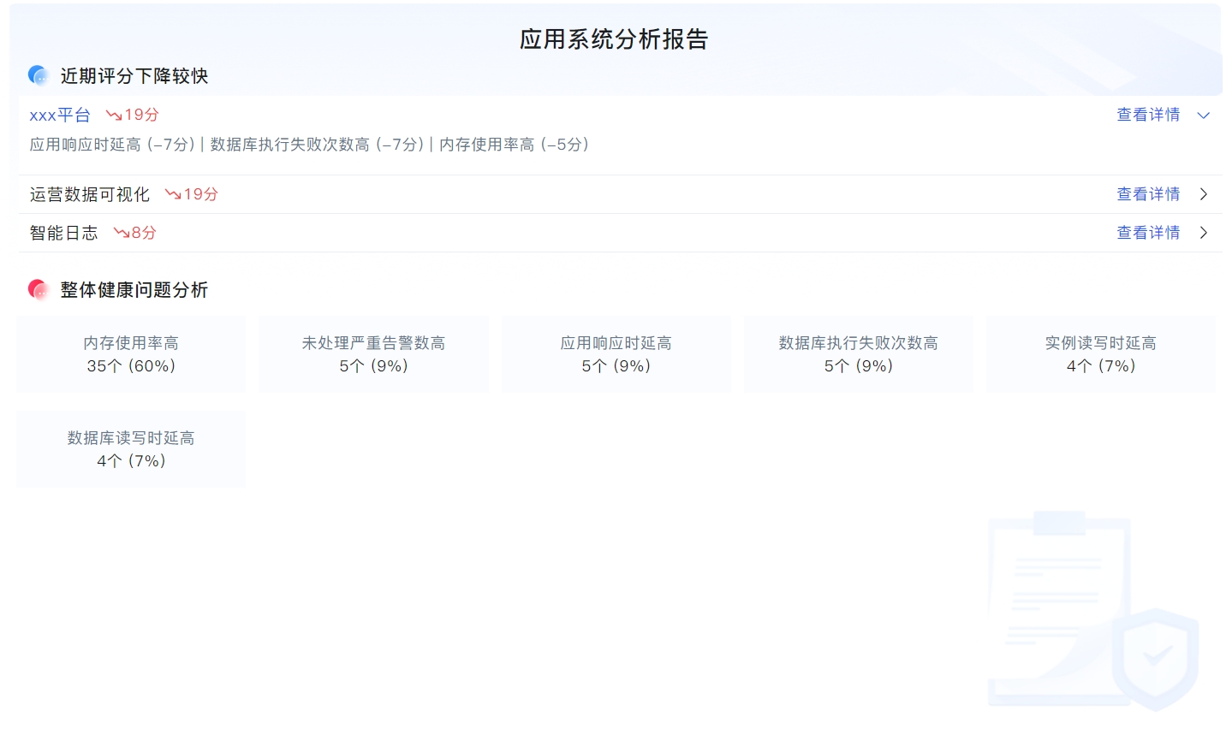Open 查看详情 for xxx平台
Screen dimensions: 1232x753
click(x=1148, y=115)
